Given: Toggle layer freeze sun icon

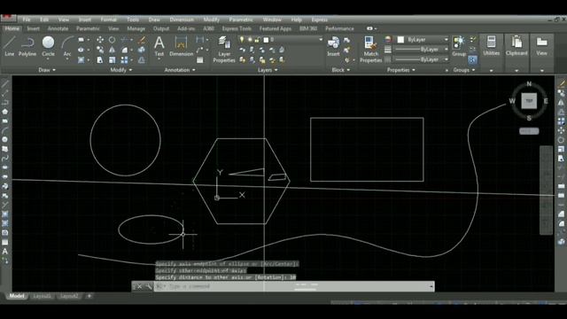Looking at the screenshot, I should 250,39.
